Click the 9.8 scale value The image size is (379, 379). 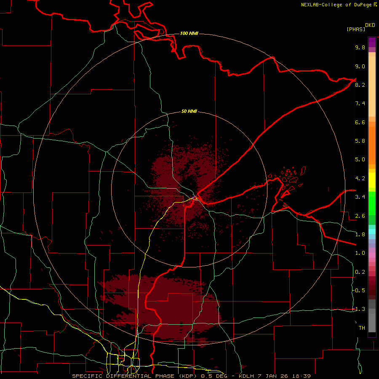click(360, 47)
